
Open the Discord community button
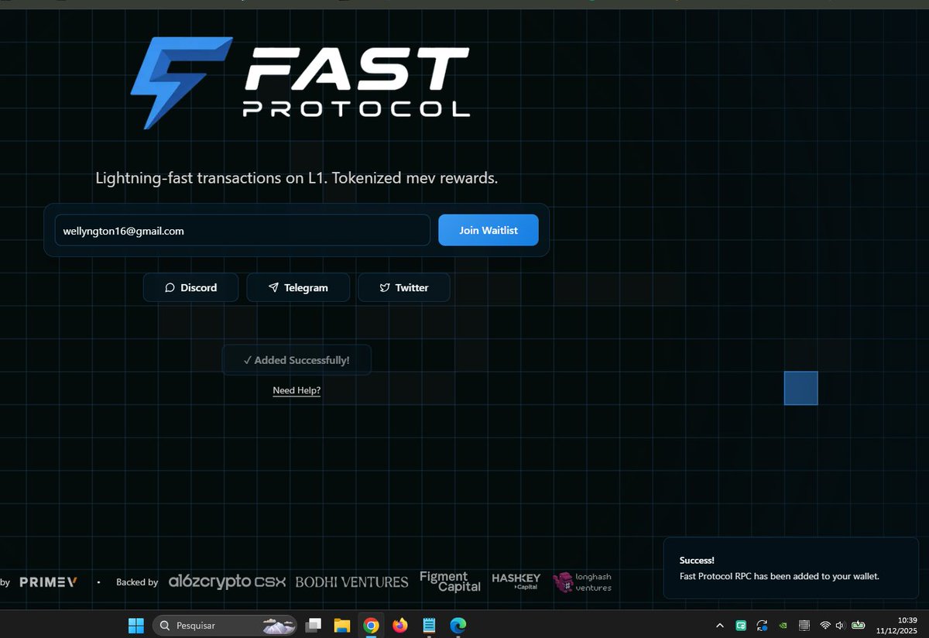190,287
